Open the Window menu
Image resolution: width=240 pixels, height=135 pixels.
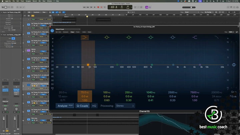[49, 1]
